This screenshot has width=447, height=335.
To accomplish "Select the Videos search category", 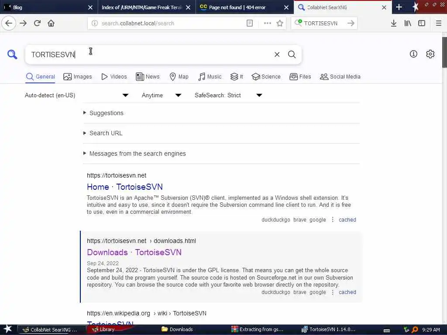I will 114,77.
